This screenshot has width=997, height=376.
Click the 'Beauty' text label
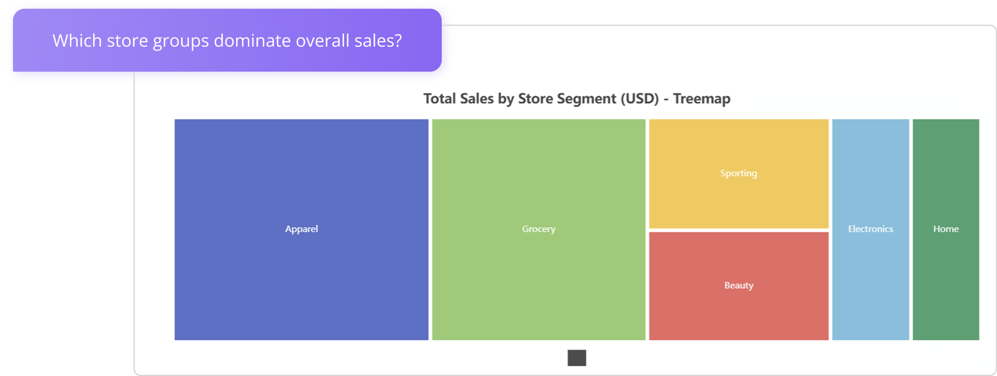[x=739, y=286]
